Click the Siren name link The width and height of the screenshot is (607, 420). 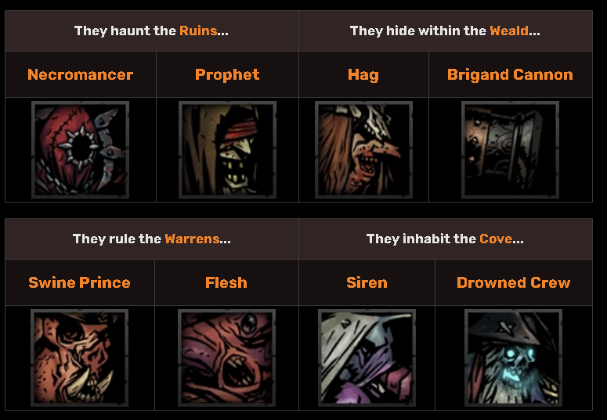tap(367, 282)
